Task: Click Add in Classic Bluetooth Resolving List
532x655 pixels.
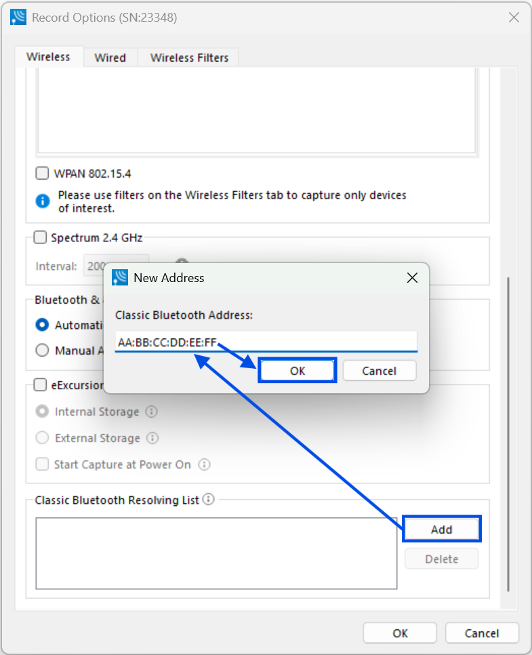Action: click(442, 530)
